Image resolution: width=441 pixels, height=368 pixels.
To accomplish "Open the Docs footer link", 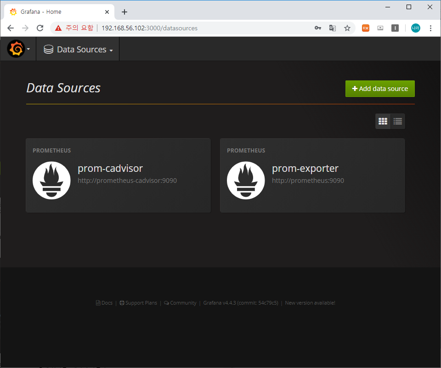I will coord(104,303).
